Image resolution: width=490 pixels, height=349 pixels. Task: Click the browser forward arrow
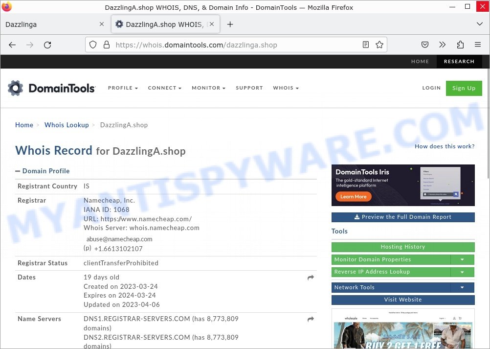click(x=30, y=45)
